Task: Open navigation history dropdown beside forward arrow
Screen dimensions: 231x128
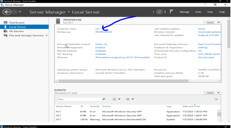Action: [x=20, y=12]
